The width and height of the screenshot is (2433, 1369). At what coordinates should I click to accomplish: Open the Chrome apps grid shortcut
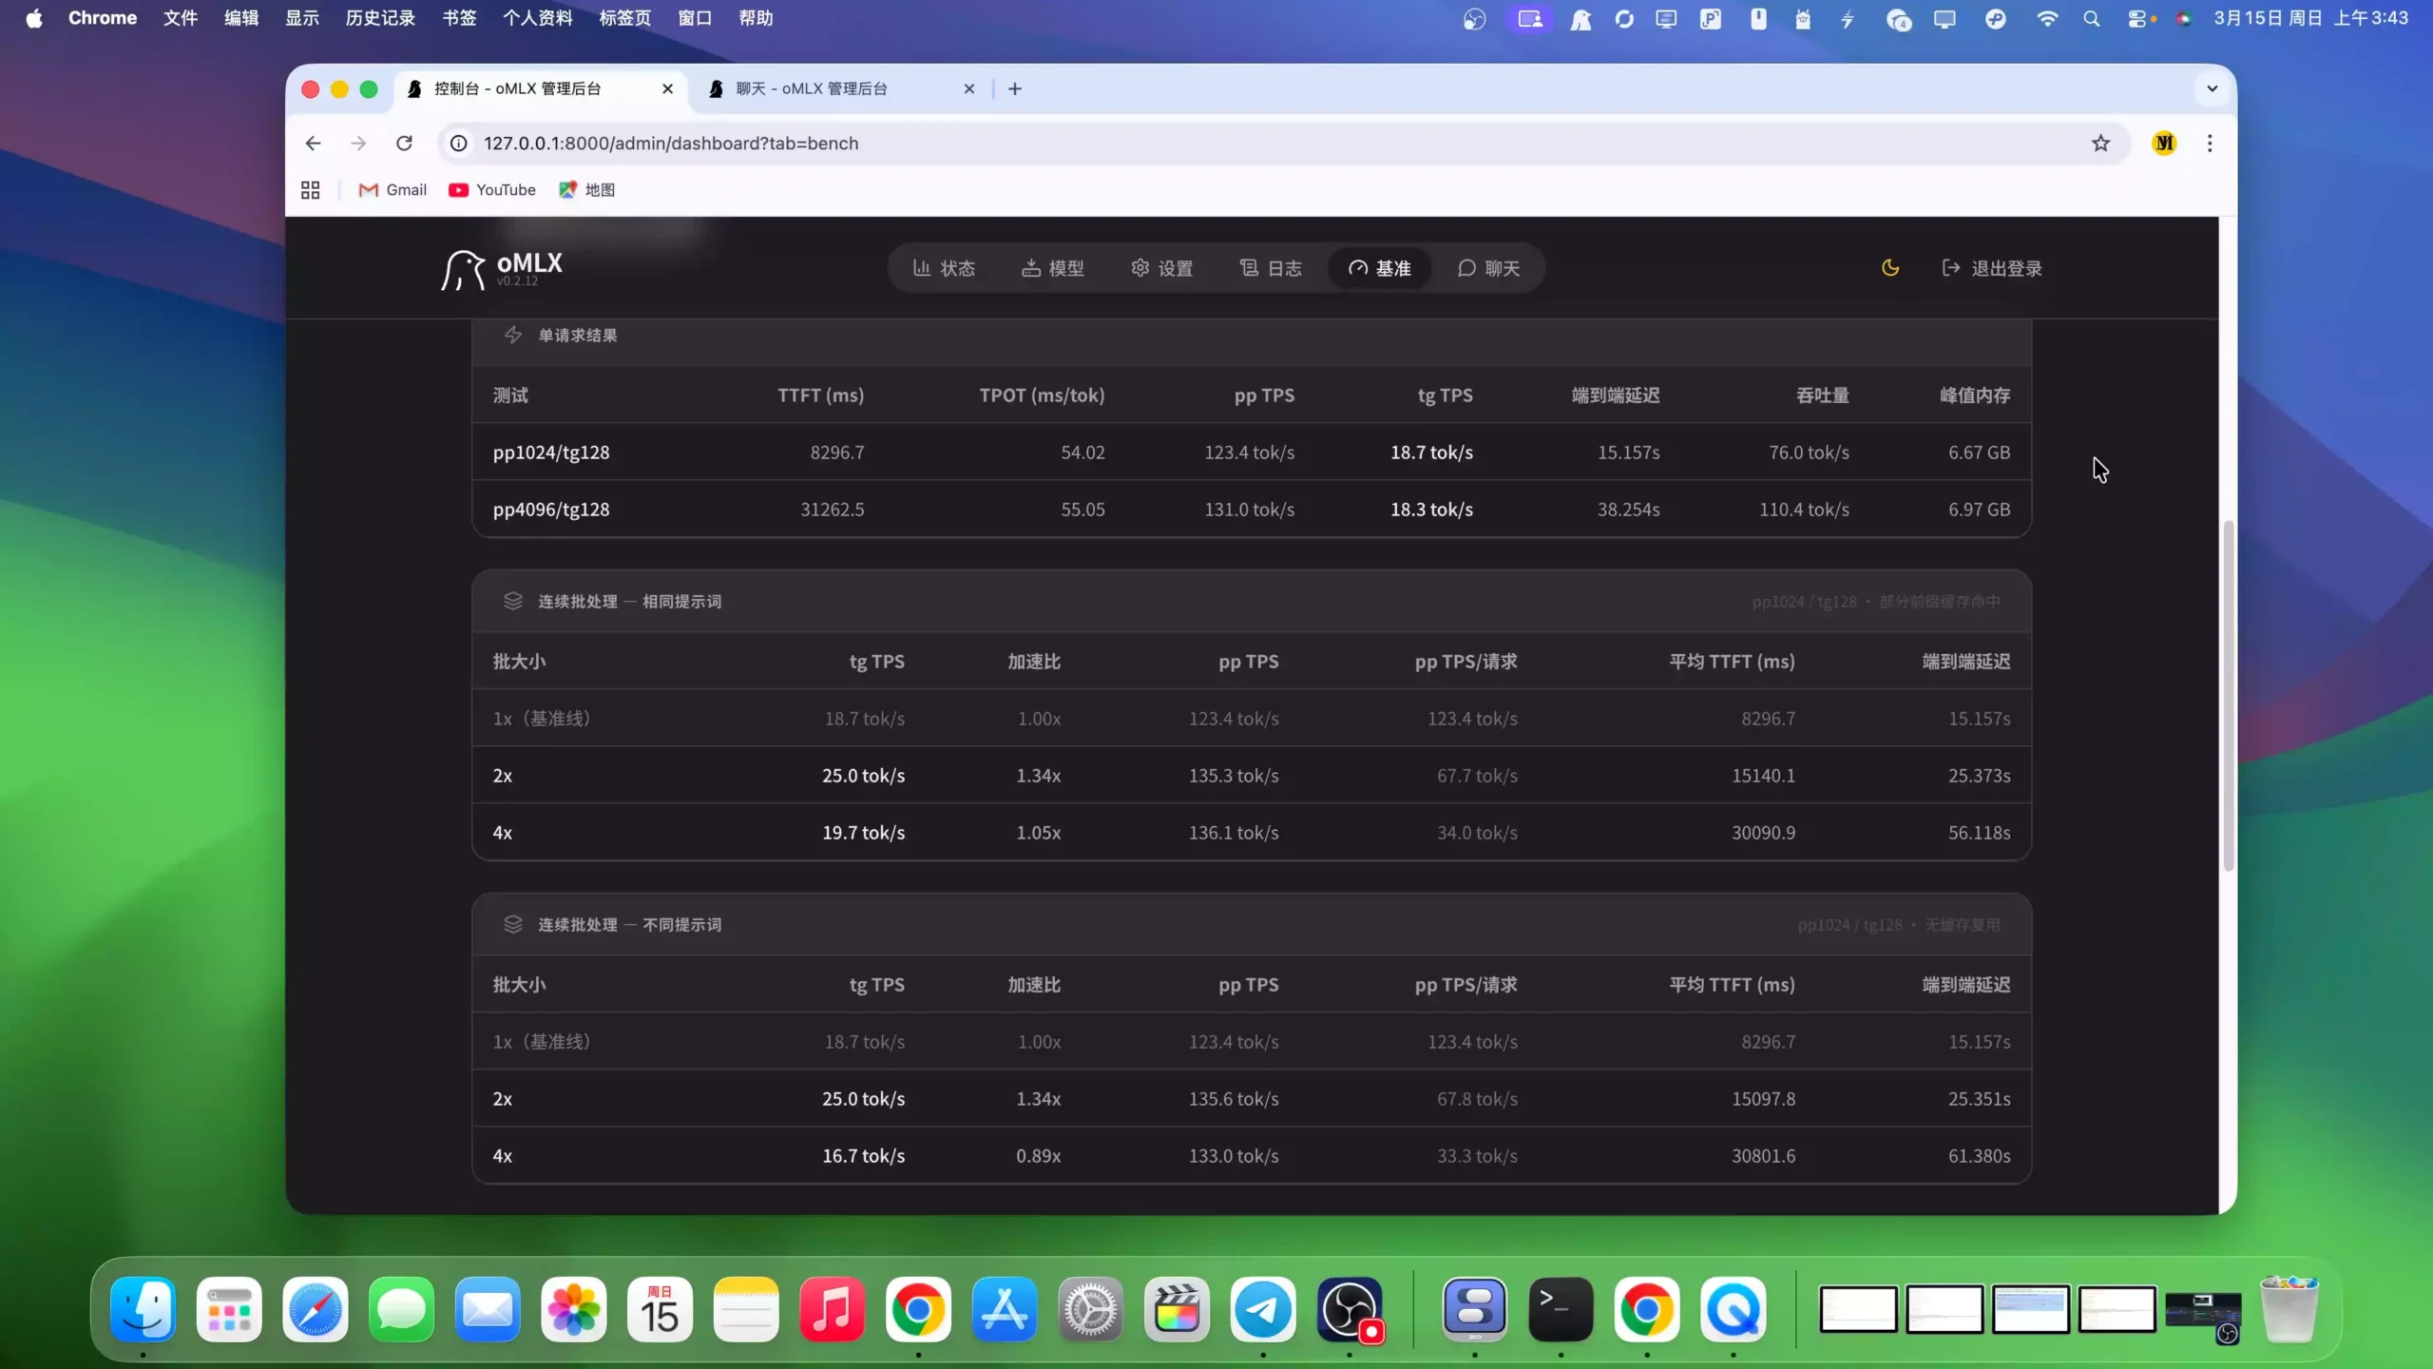coord(310,190)
